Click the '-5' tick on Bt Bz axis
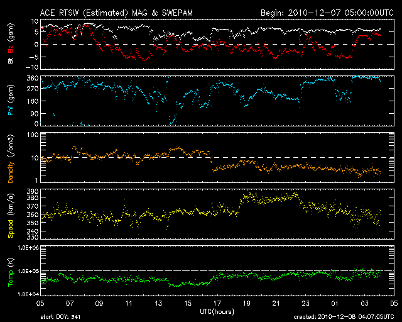402x322 pixels. pos(34,57)
